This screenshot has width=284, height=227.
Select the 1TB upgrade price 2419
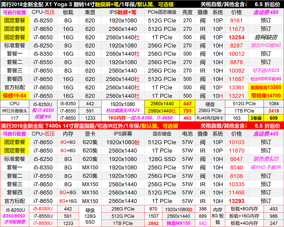[274, 111]
